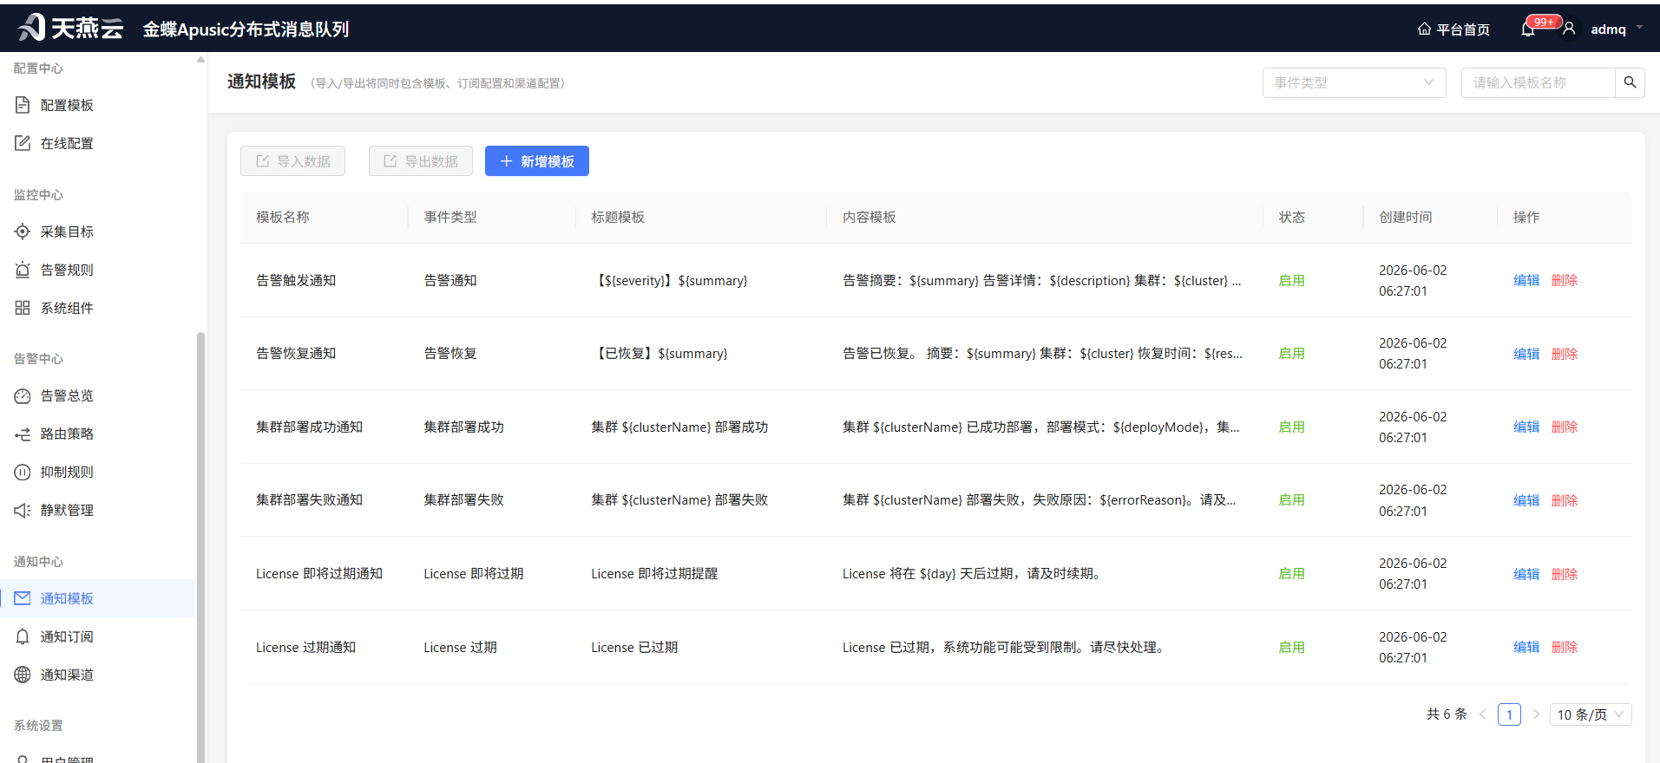Open the 平台首页 home icon

coord(1424,29)
